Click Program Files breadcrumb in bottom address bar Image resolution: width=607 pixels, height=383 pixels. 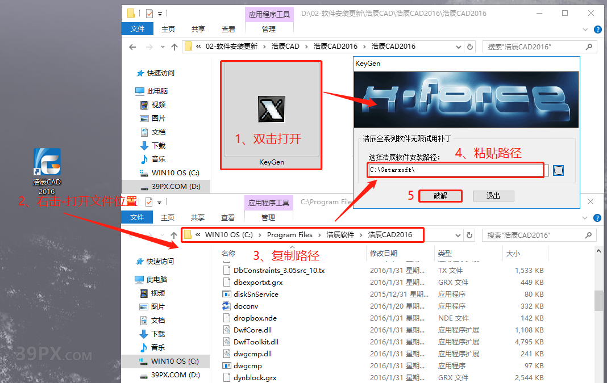point(289,235)
